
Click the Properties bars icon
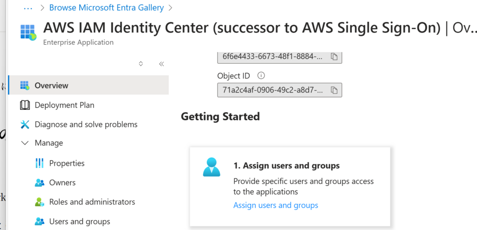(40, 163)
